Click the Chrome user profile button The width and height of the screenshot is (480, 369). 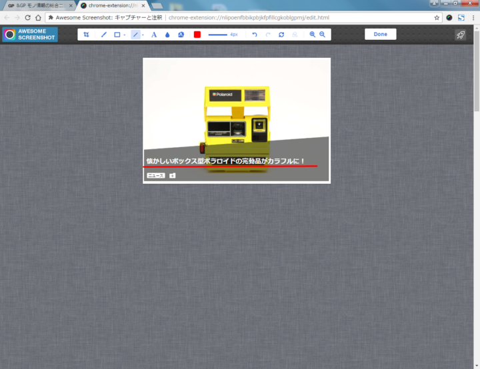434,3
